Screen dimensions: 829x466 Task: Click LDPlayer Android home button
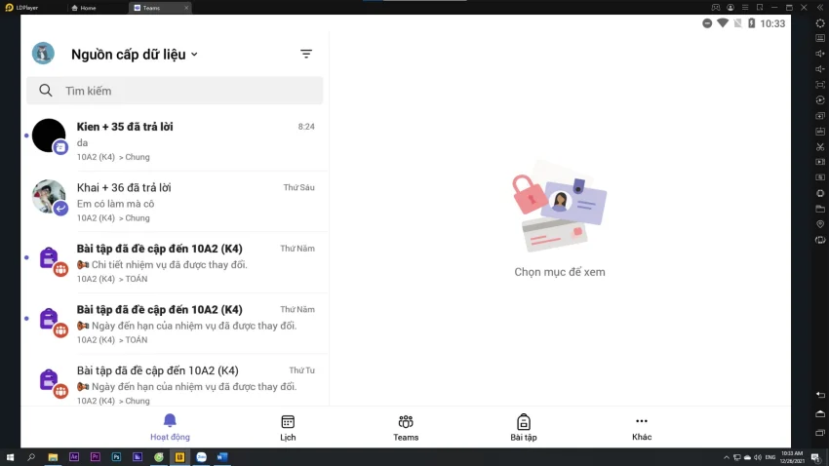coord(820,413)
